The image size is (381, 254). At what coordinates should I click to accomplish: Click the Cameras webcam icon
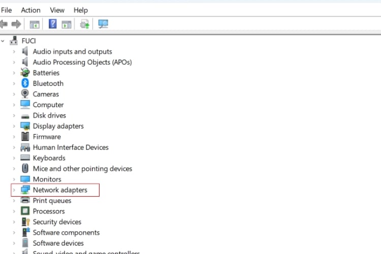click(x=25, y=94)
